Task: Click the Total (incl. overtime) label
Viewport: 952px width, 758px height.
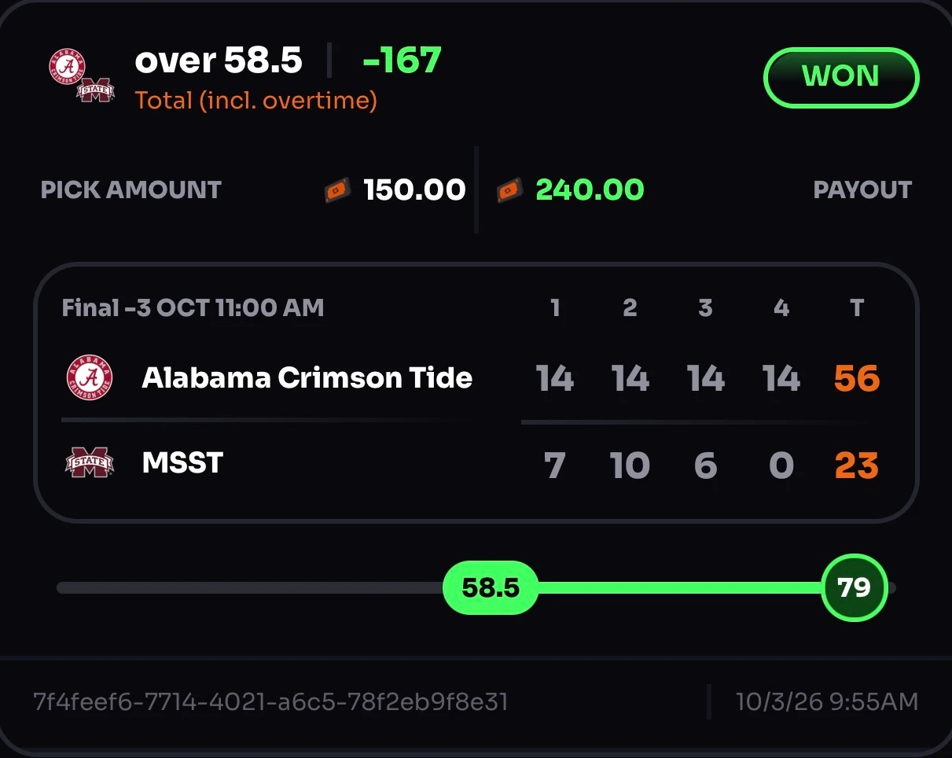Action: coord(255,101)
